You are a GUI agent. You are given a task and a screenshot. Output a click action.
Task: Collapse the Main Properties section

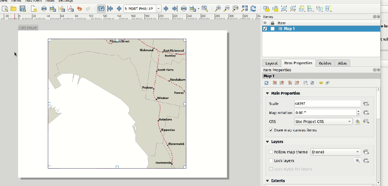(267, 93)
